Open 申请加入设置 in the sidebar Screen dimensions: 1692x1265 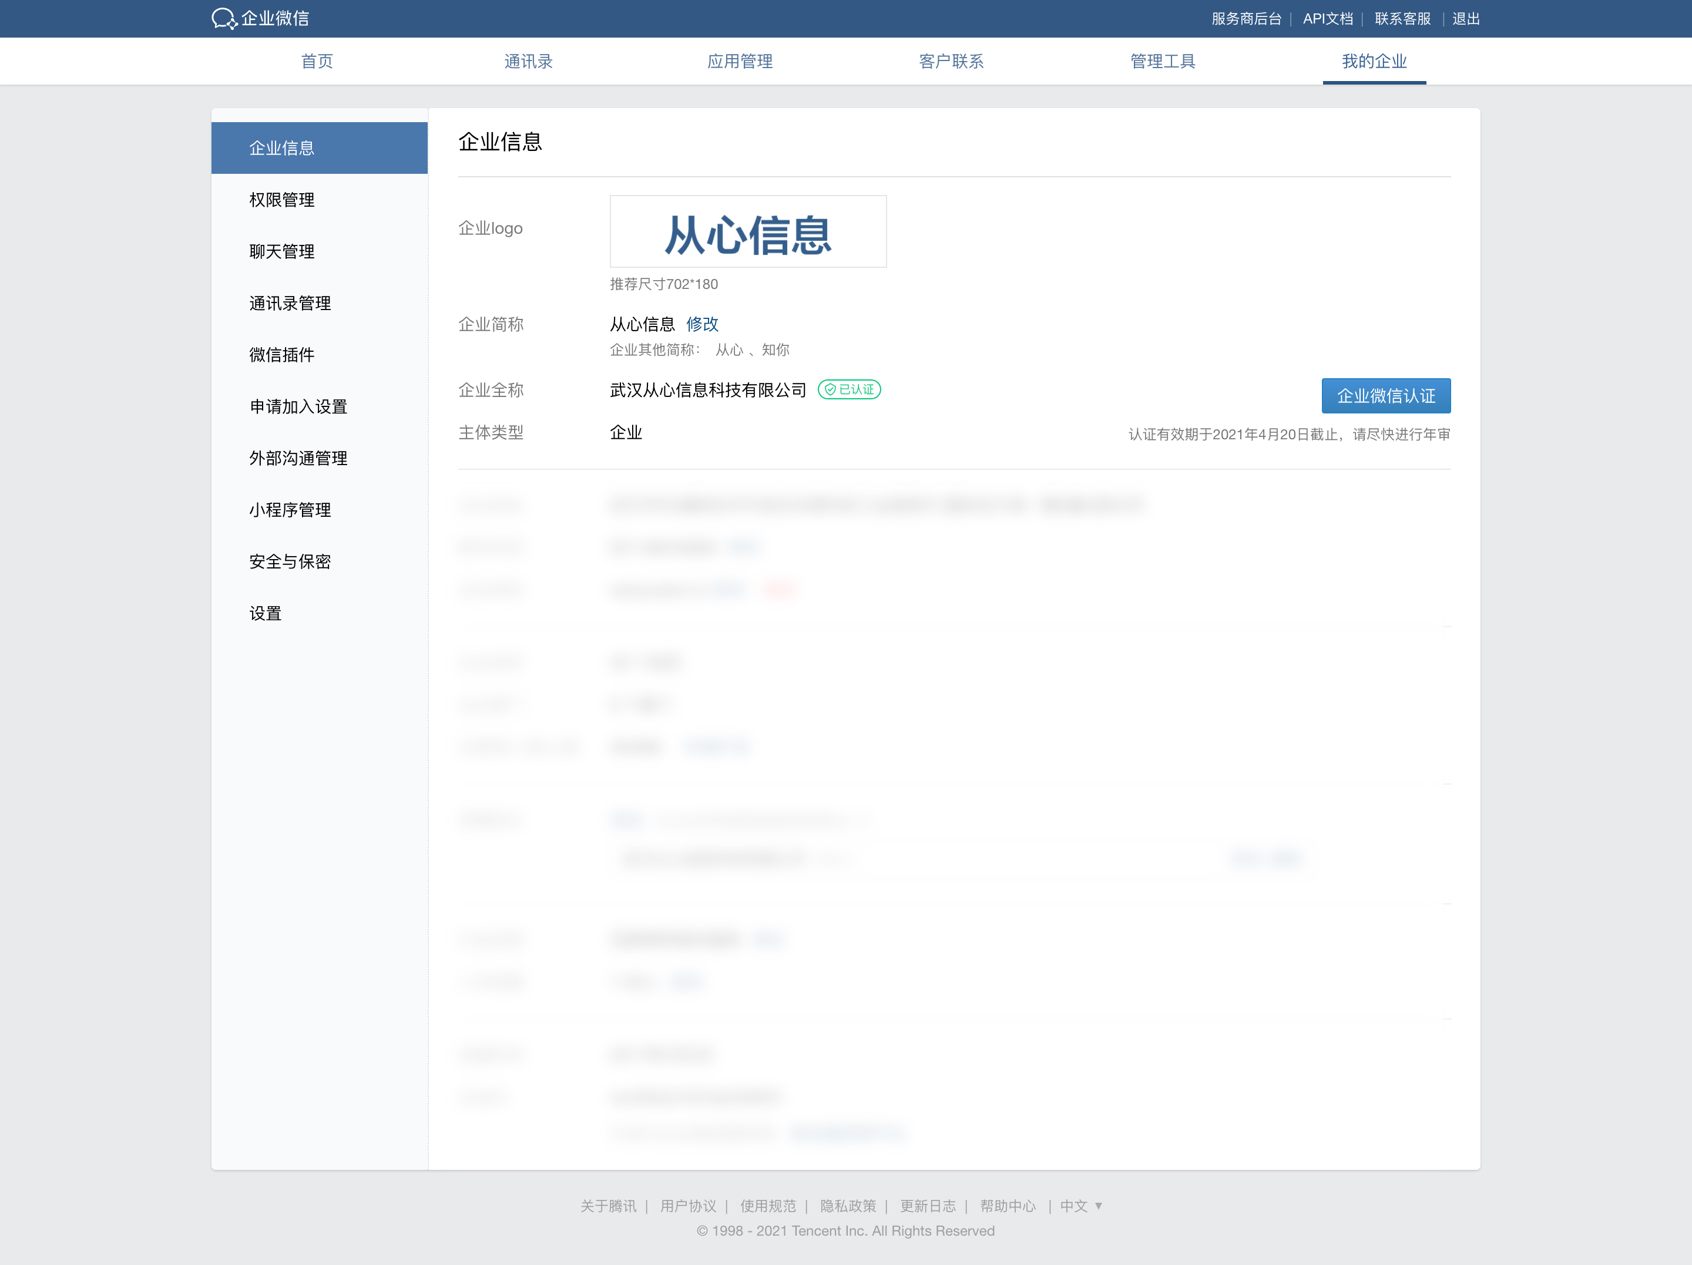pos(319,406)
